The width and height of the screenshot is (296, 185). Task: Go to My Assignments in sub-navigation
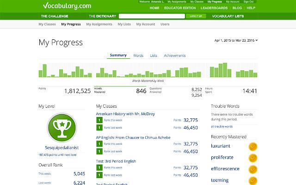coord(99,24)
